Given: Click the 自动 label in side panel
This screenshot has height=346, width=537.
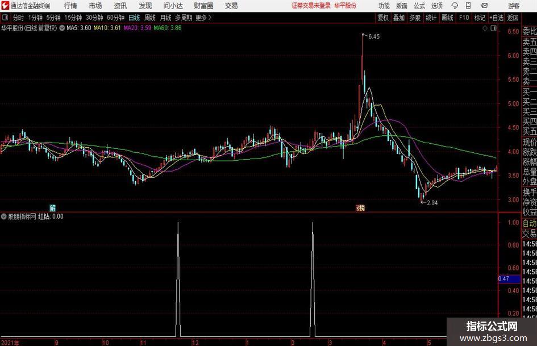Looking at the screenshot, I should pyautogui.click(x=530, y=223).
